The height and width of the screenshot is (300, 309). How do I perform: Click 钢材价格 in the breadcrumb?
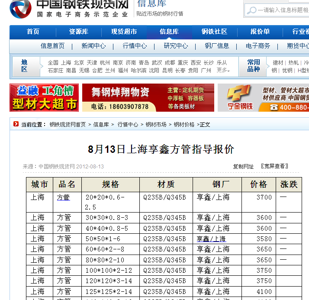[x=184, y=125]
